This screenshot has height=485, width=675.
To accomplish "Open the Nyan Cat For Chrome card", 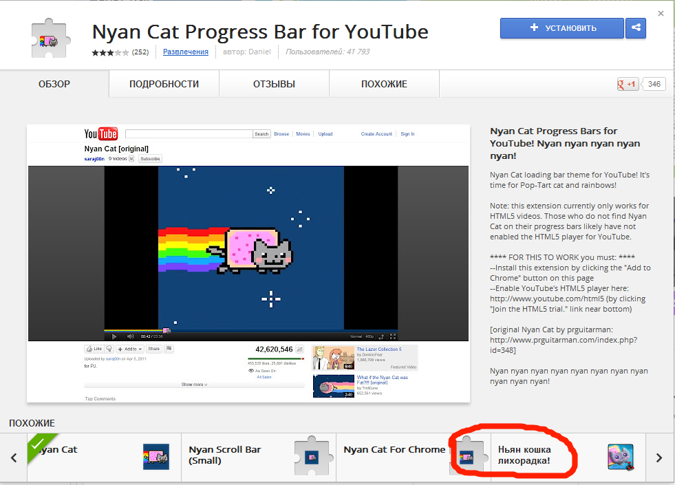I will pos(414,457).
